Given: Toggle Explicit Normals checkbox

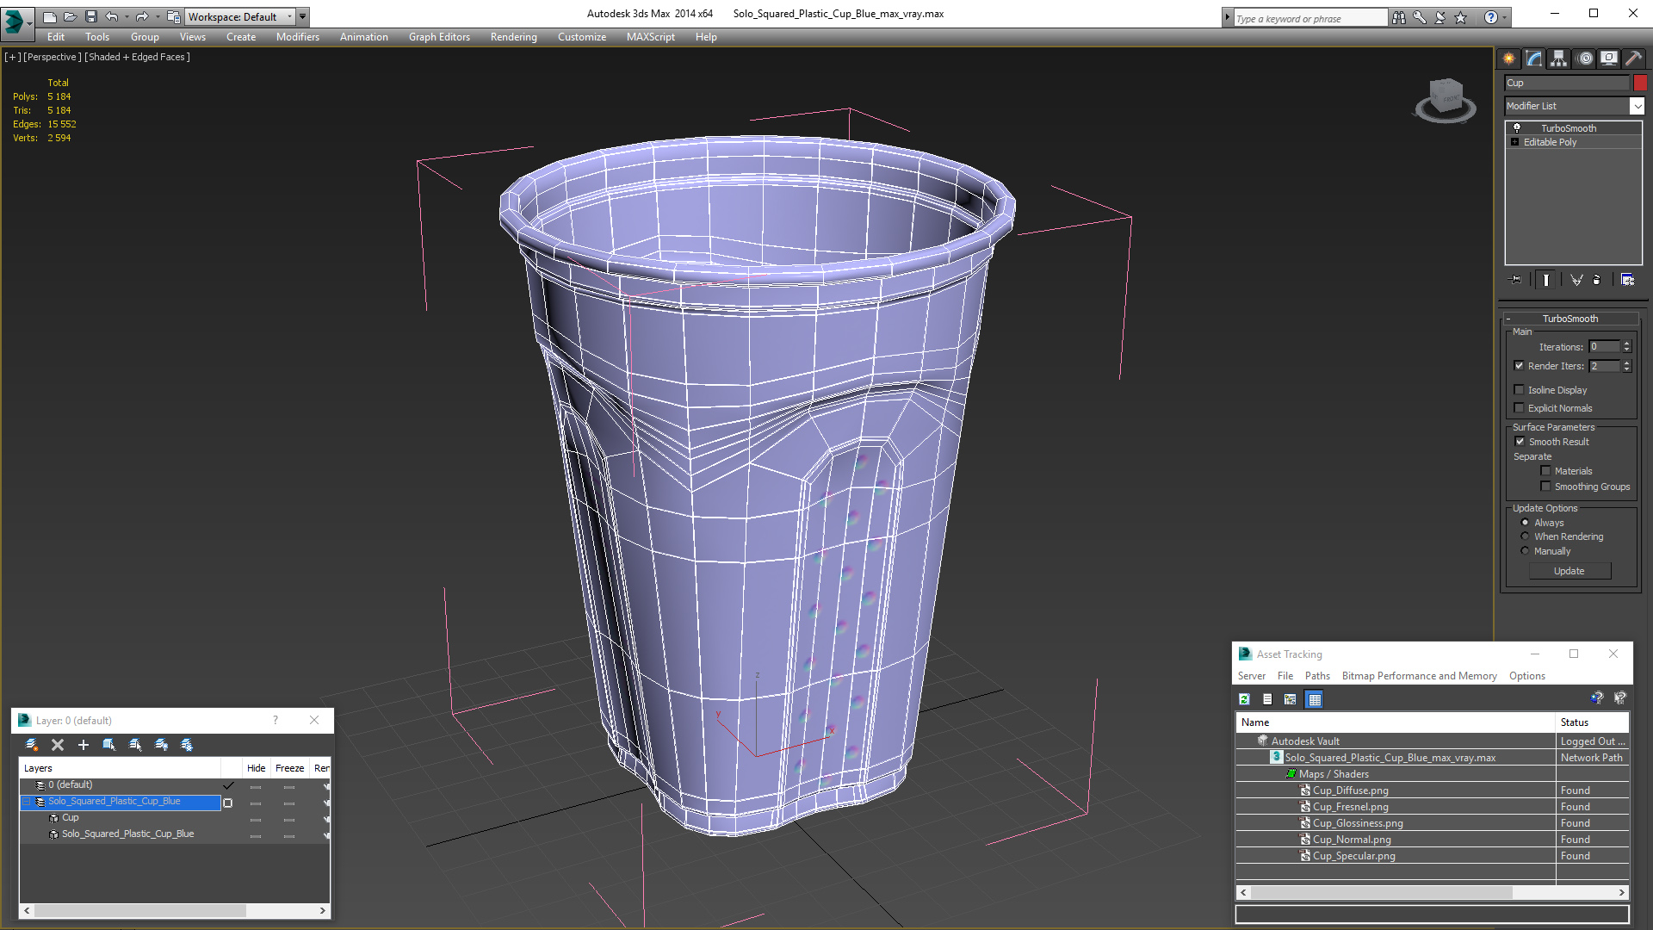Looking at the screenshot, I should click(x=1520, y=407).
